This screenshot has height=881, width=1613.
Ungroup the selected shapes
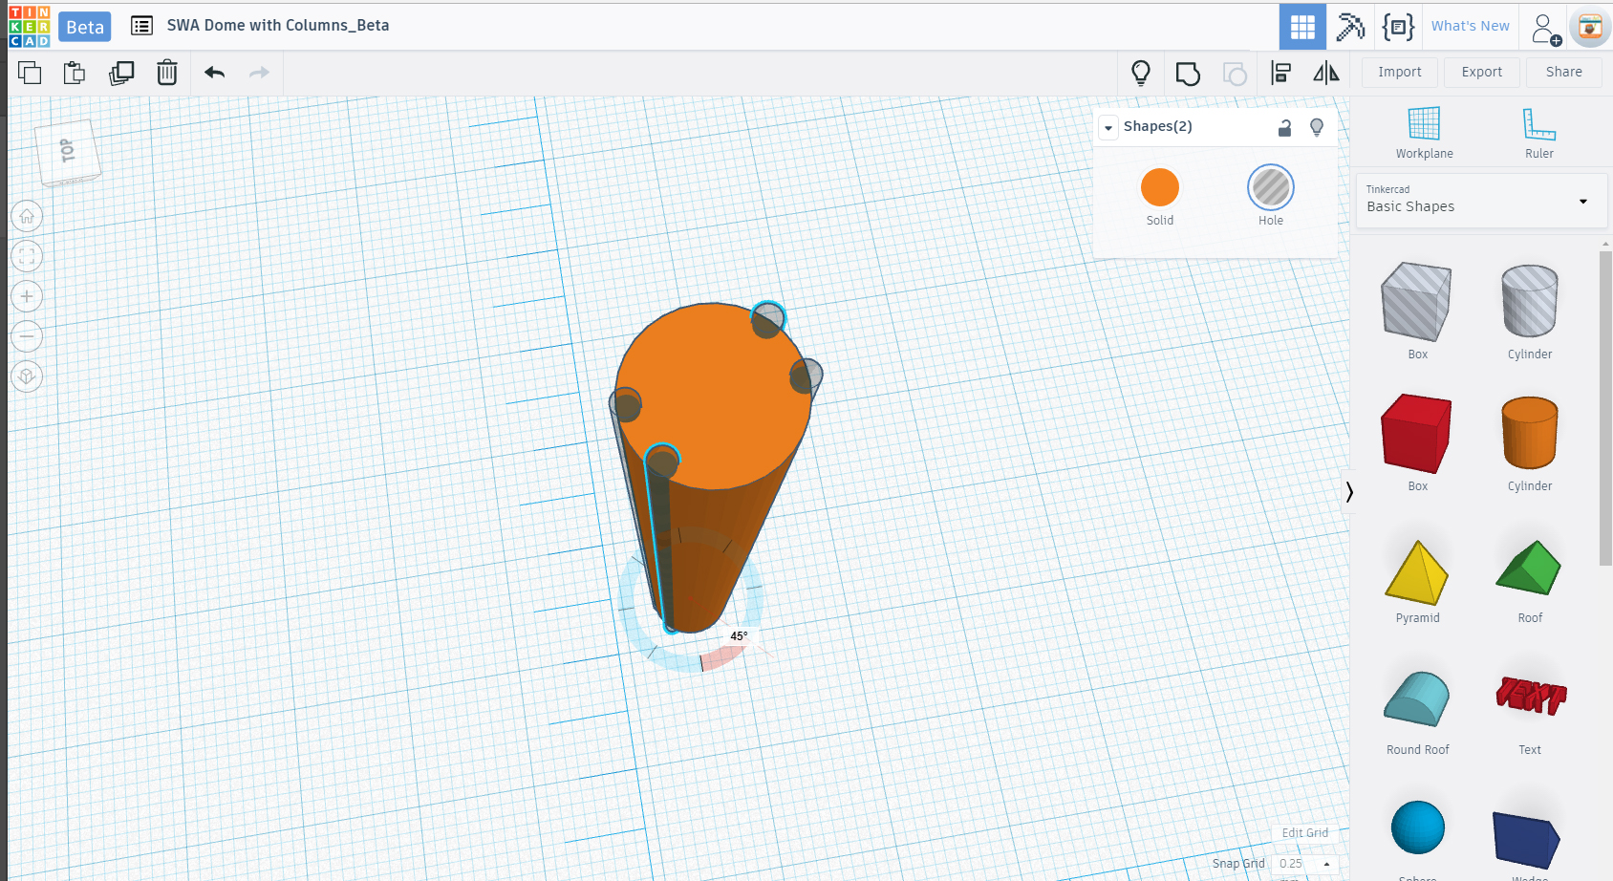[x=1235, y=74]
